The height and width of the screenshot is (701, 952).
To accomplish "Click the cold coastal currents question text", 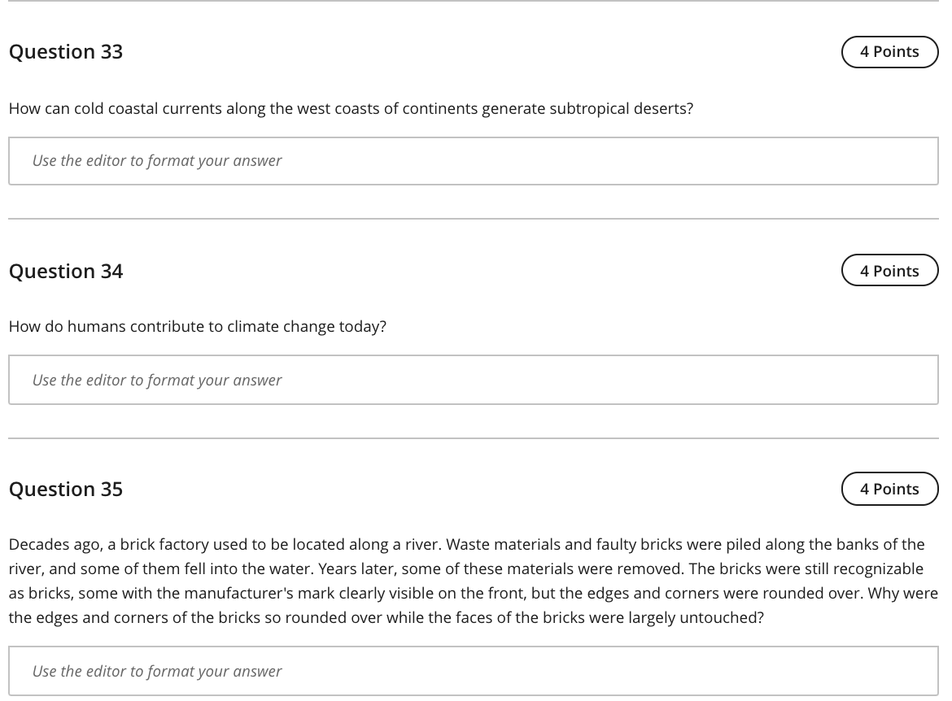I will click(x=350, y=108).
